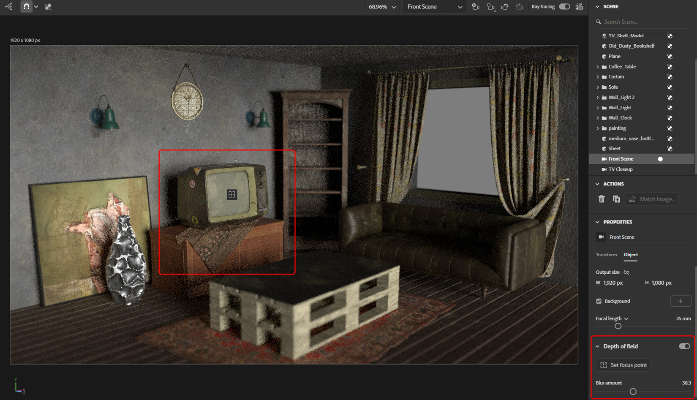Collapse the SCENE panel
This screenshot has width=697, height=400.
click(x=597, y=7)
